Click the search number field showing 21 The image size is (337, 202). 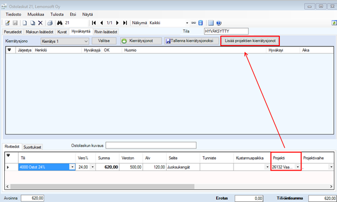click(77, 23)
